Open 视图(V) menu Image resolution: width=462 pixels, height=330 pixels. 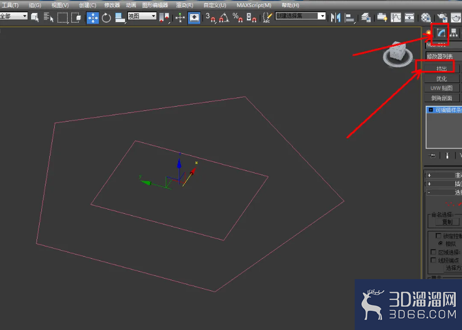point(60,5)
